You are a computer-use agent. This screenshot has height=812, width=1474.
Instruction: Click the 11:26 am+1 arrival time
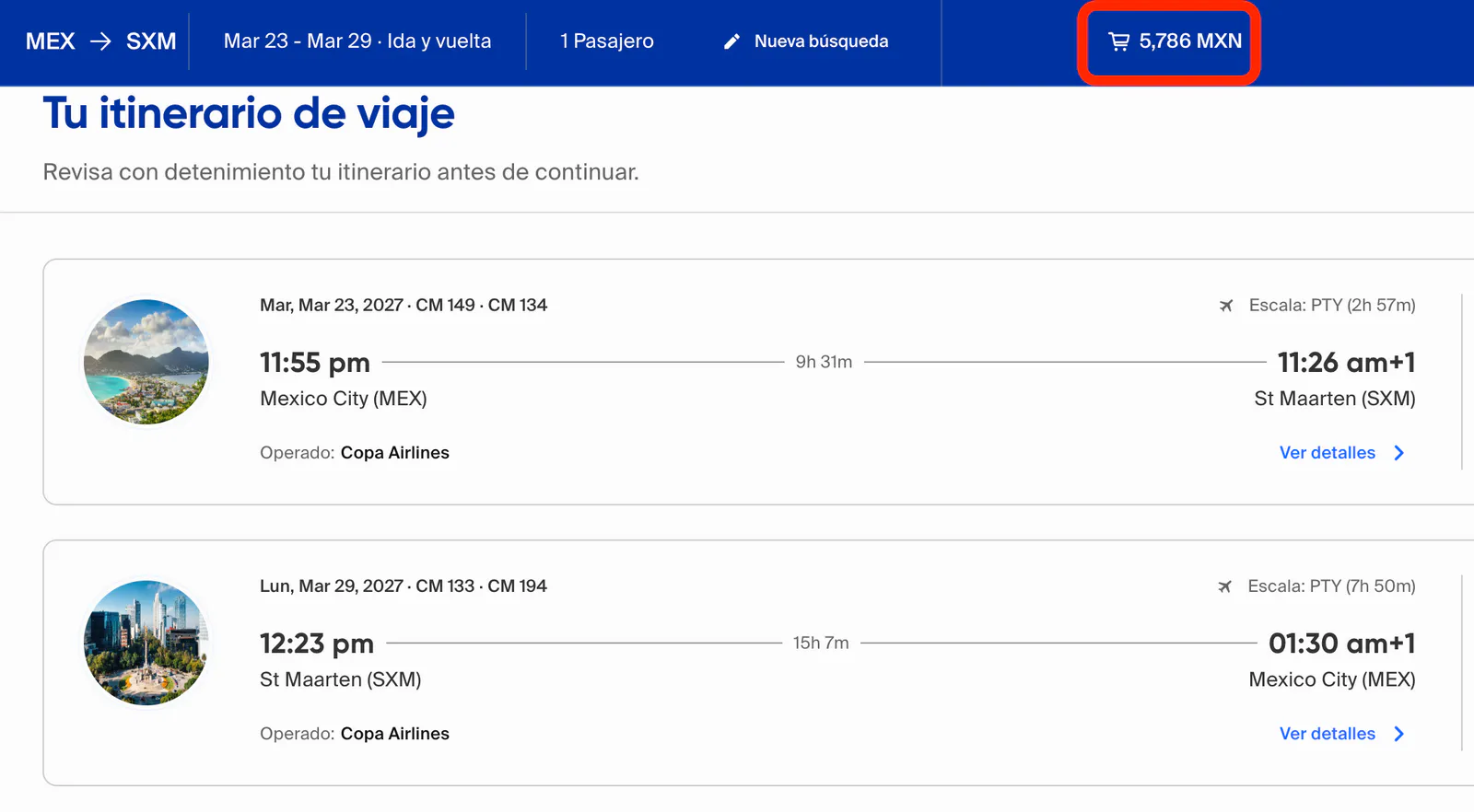tap(1346, 363)
